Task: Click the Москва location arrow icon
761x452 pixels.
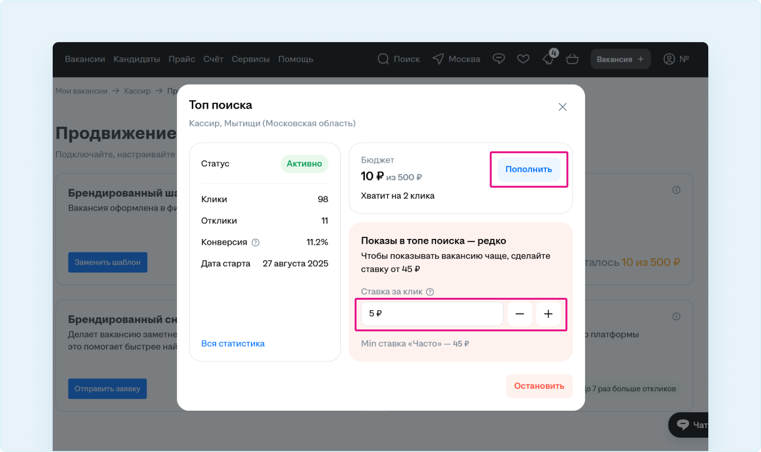Action: point(438,59)
